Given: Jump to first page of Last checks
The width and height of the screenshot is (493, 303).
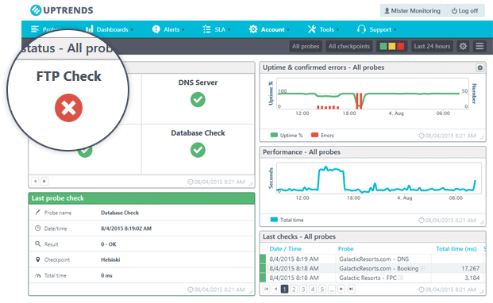Looking at the screenshot, I should [266, 289].
